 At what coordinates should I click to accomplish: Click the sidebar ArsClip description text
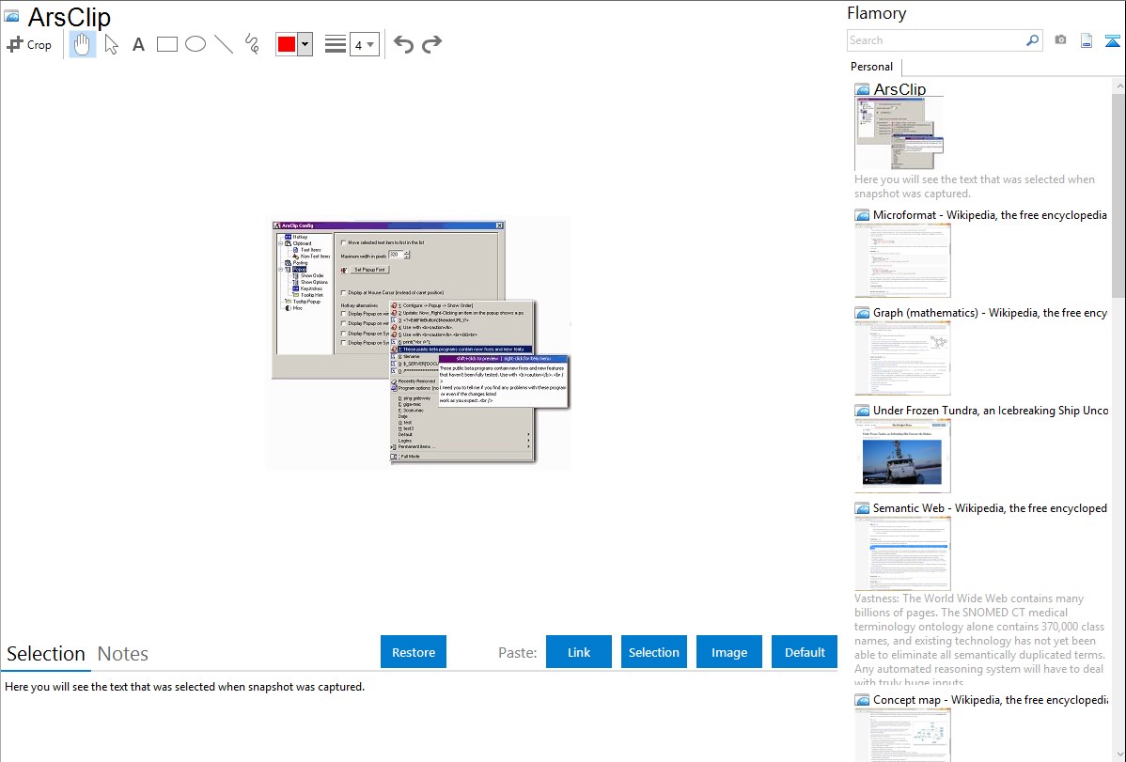click(975, 186)
